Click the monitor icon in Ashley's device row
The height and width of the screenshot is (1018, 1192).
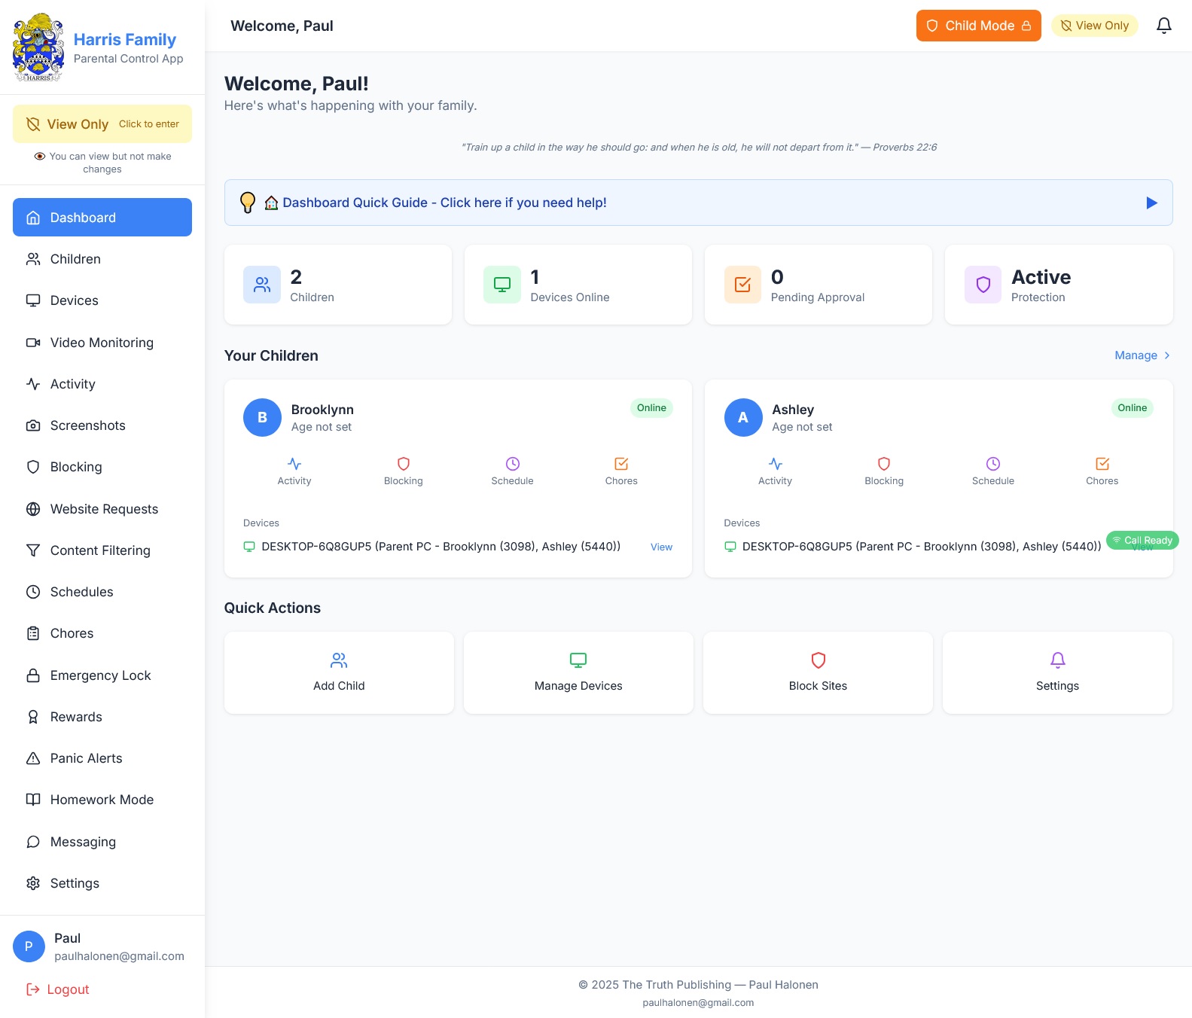pyautogui.click(x=730, y=547)
